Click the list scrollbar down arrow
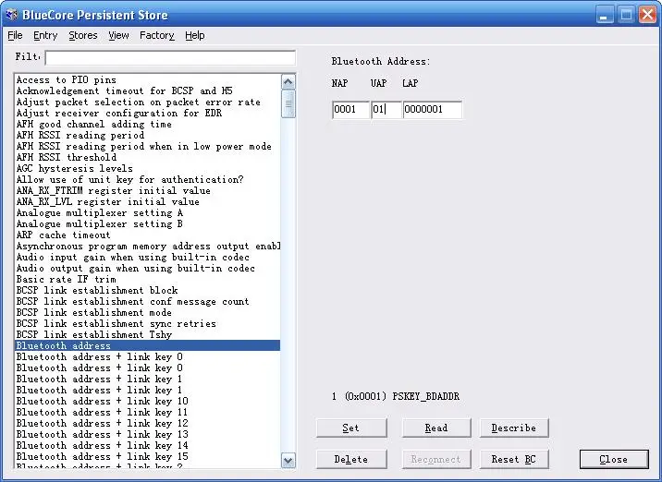Image resolution: width=662 pixels, height=482 pixels. click(288, 461)
